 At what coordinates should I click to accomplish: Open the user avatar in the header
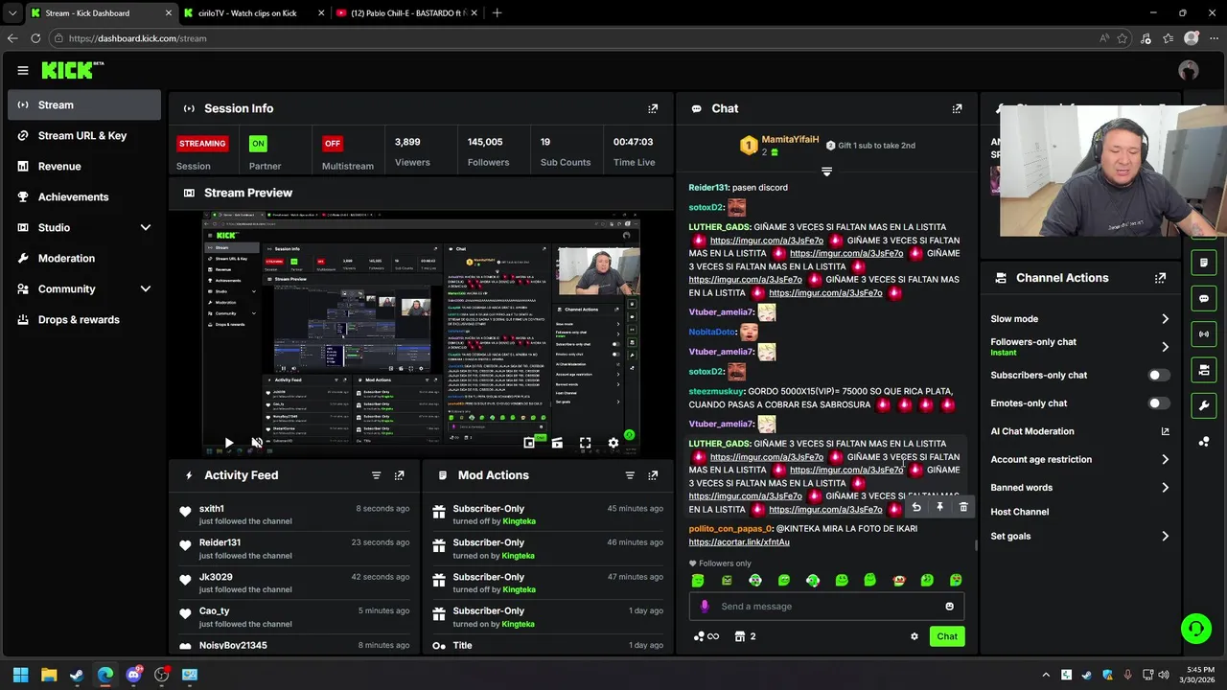point(1189,70)
